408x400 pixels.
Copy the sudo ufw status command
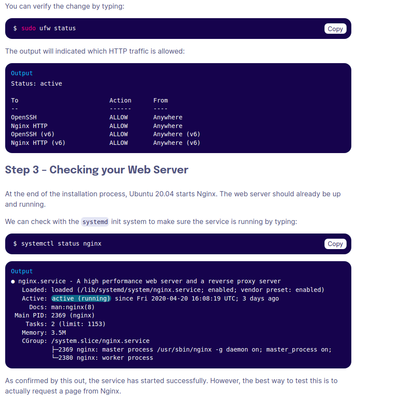(x=335, y=29)
